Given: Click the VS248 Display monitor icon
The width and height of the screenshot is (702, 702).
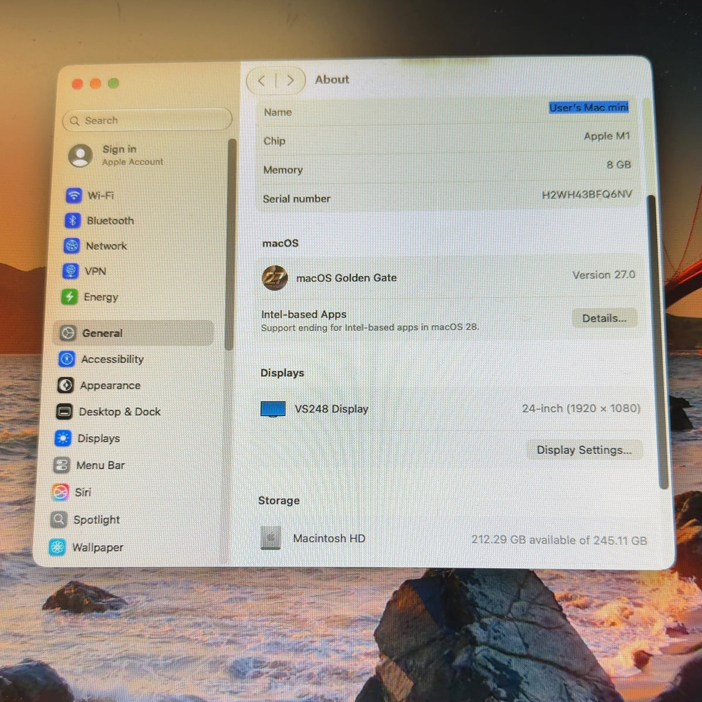Looking at the screenshot, I should 273,409.
